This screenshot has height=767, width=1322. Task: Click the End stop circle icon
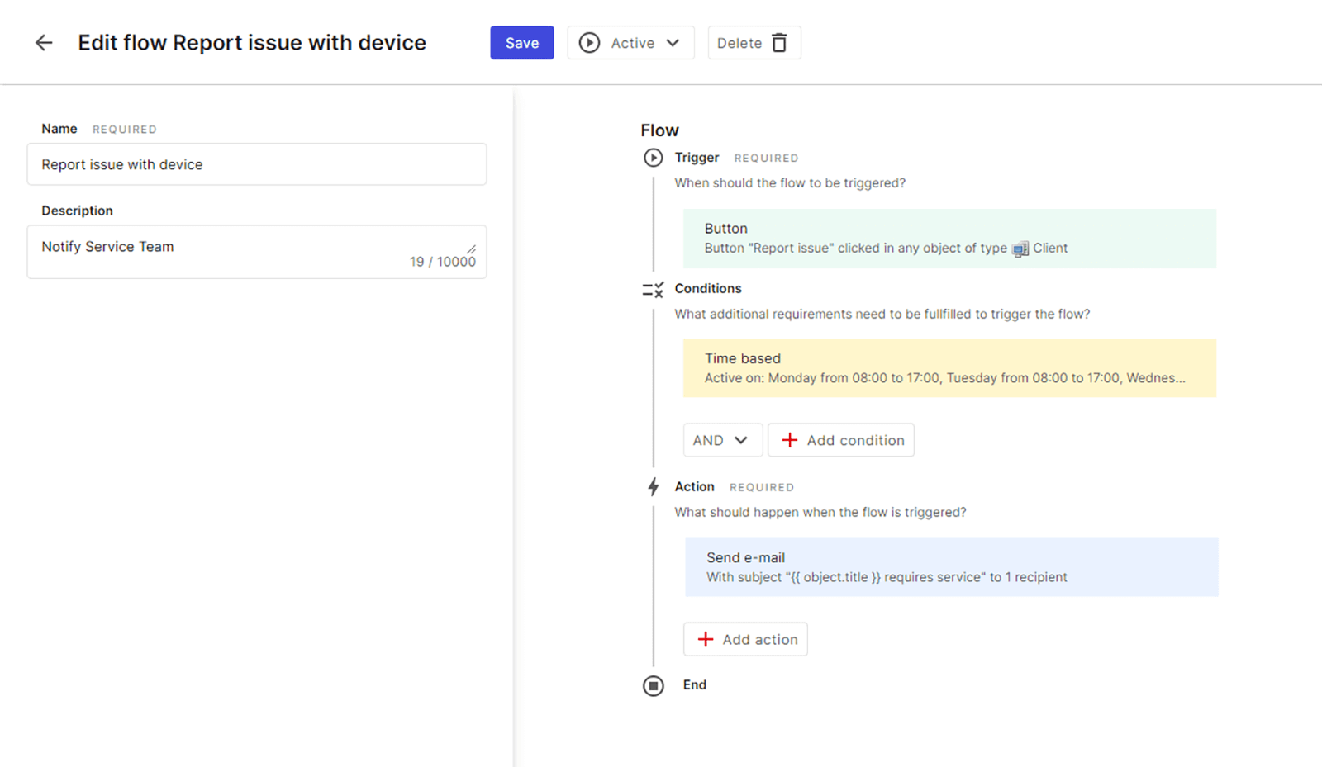[653, 685]
